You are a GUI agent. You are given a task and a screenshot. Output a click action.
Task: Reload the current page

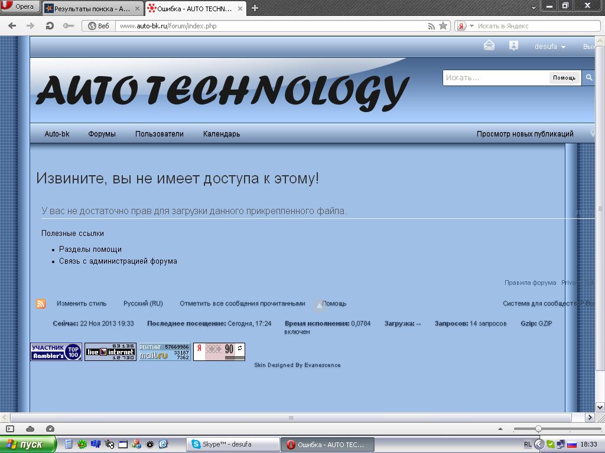pyautogui.click(x=50, y=26)
